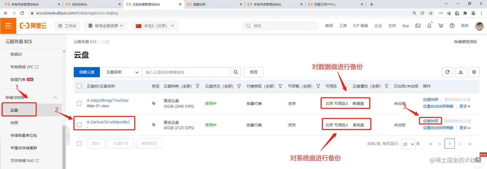Click the 标签 filter button
Image resolution: width=487 pixels, height=169 pixels.
(253, 72)
